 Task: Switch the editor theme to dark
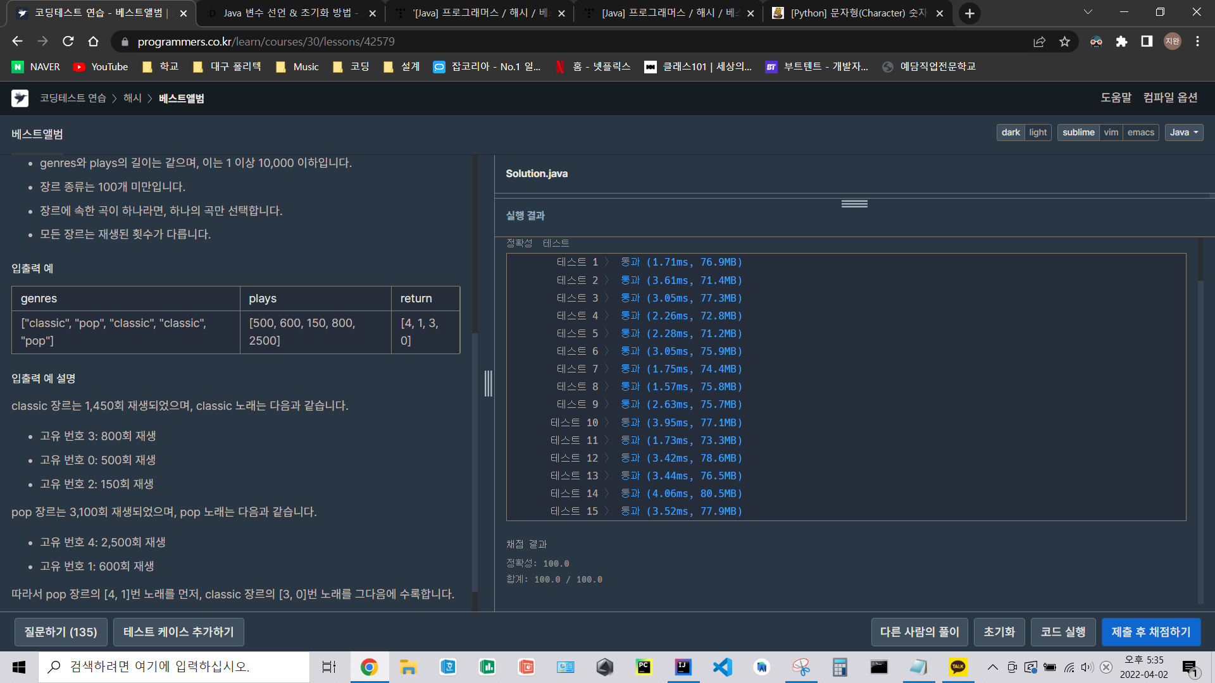1011,132
